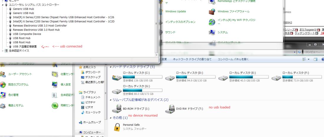Open the address bar history dropdown
The image size is (324, 137).
pos(295,52)
